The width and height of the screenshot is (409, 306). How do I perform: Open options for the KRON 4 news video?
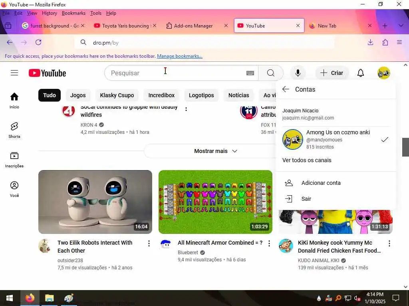[x=186, y=109]
